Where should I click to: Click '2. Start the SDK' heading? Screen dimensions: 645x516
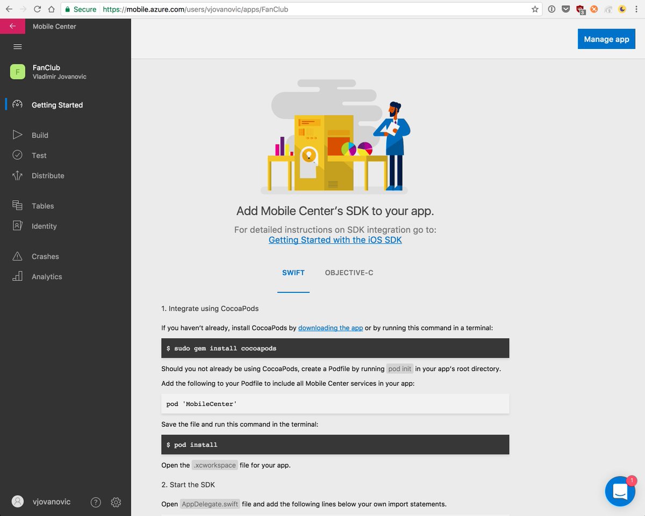tap(188, 485)
